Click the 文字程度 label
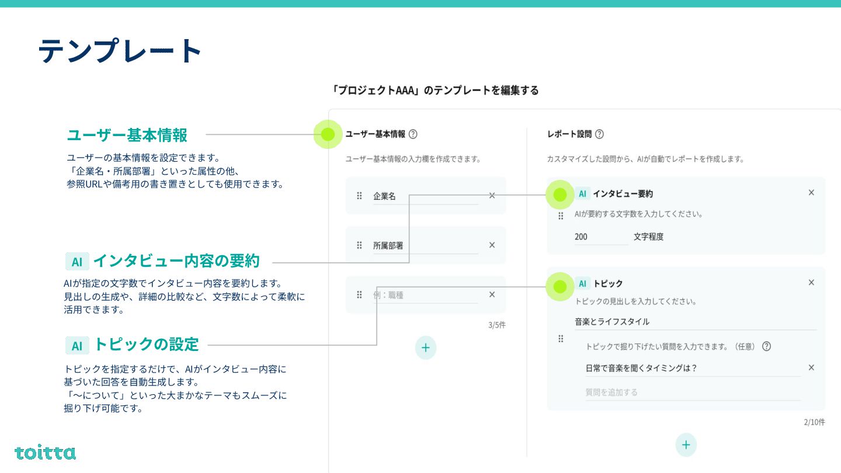 pos(649,236)
